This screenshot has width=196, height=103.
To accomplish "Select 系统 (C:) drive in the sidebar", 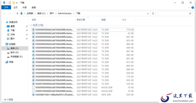I will coord(15,48).
